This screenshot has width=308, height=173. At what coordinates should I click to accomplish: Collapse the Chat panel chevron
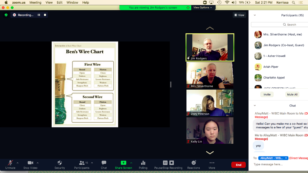255,106
